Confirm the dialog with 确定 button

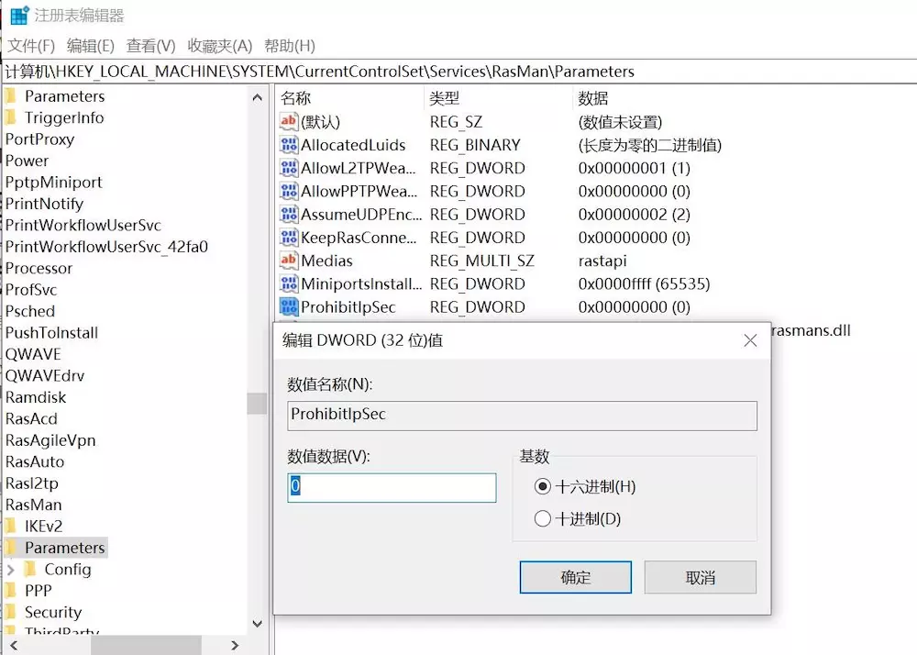click(575, 578)
